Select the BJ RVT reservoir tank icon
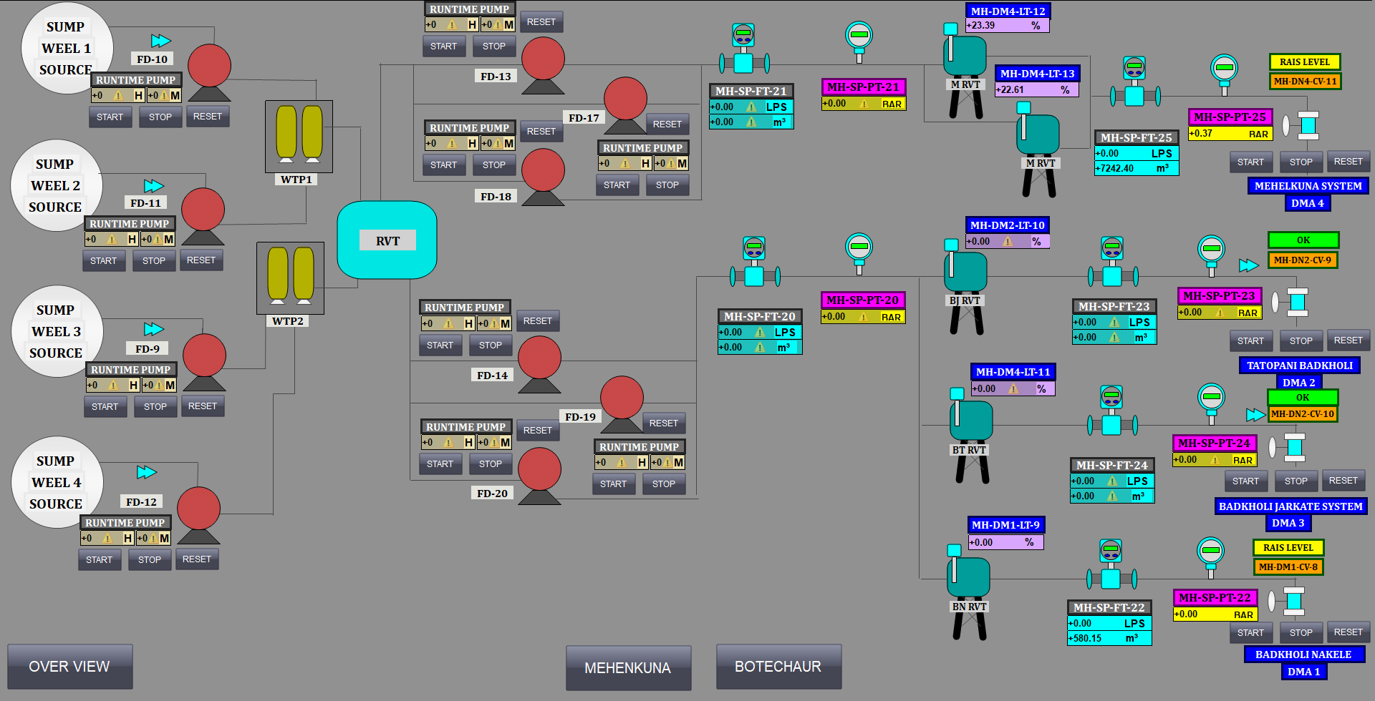This screenshot has height=701, width=1375. pos(965,283)
